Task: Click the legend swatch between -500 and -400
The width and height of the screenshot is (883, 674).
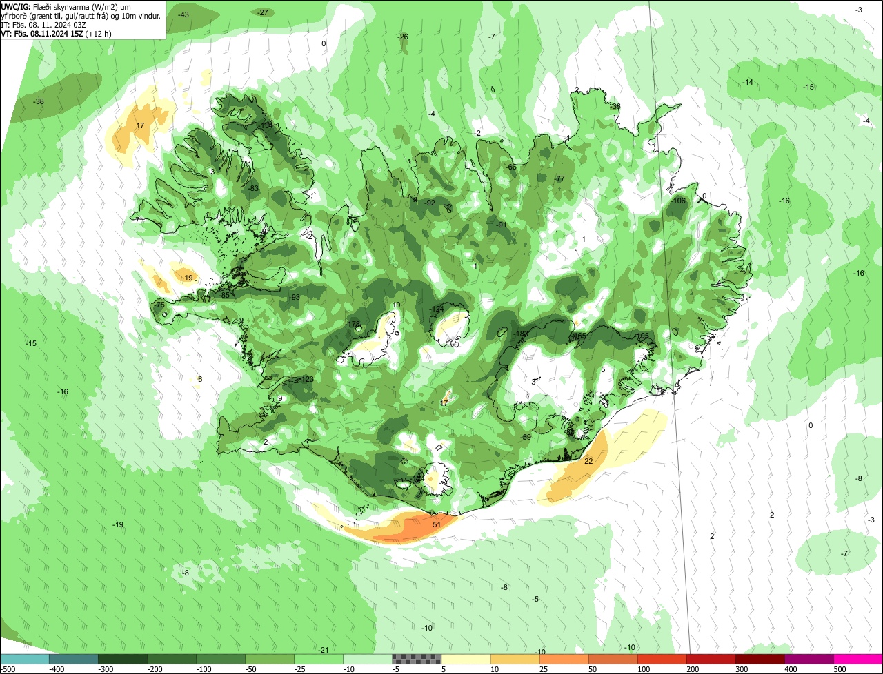Action: (x=24, y=659)
